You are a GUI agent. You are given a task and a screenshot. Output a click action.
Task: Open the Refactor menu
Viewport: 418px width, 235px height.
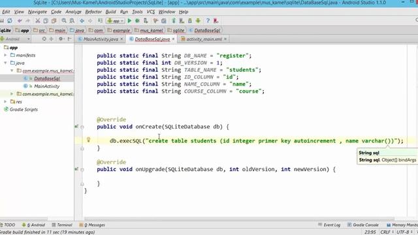(x=93, y=12)
